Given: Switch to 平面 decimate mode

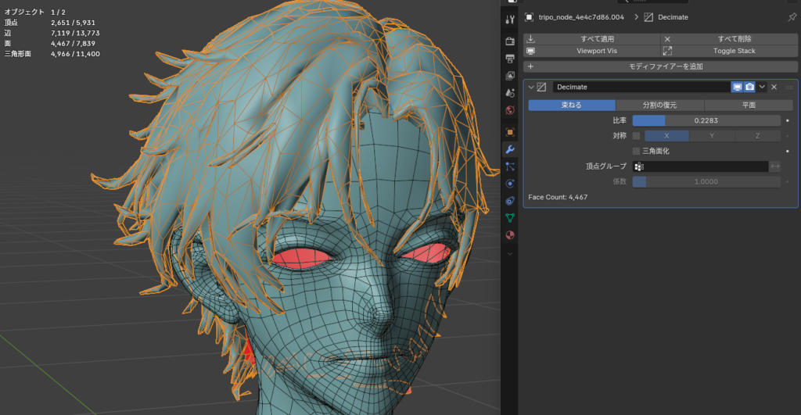Looking at the screenshot, I should [x=749, y=105].
